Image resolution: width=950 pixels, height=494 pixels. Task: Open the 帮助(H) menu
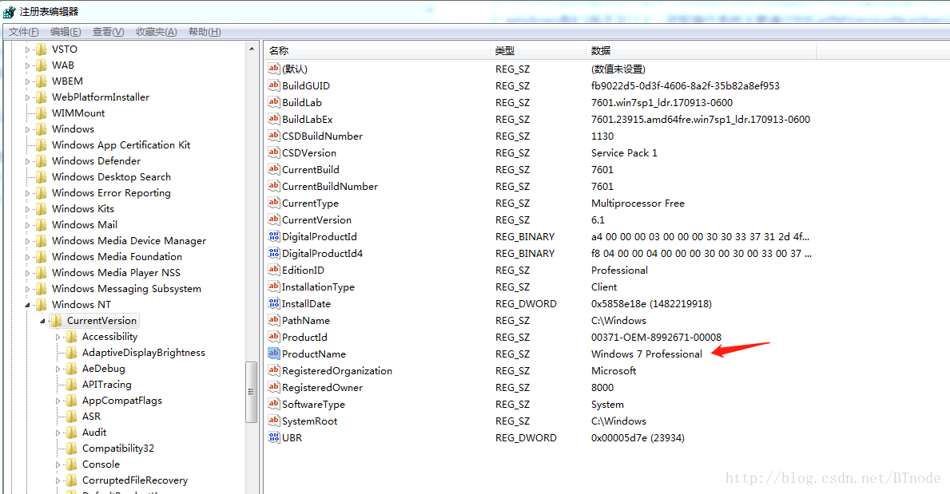[205, 32]
